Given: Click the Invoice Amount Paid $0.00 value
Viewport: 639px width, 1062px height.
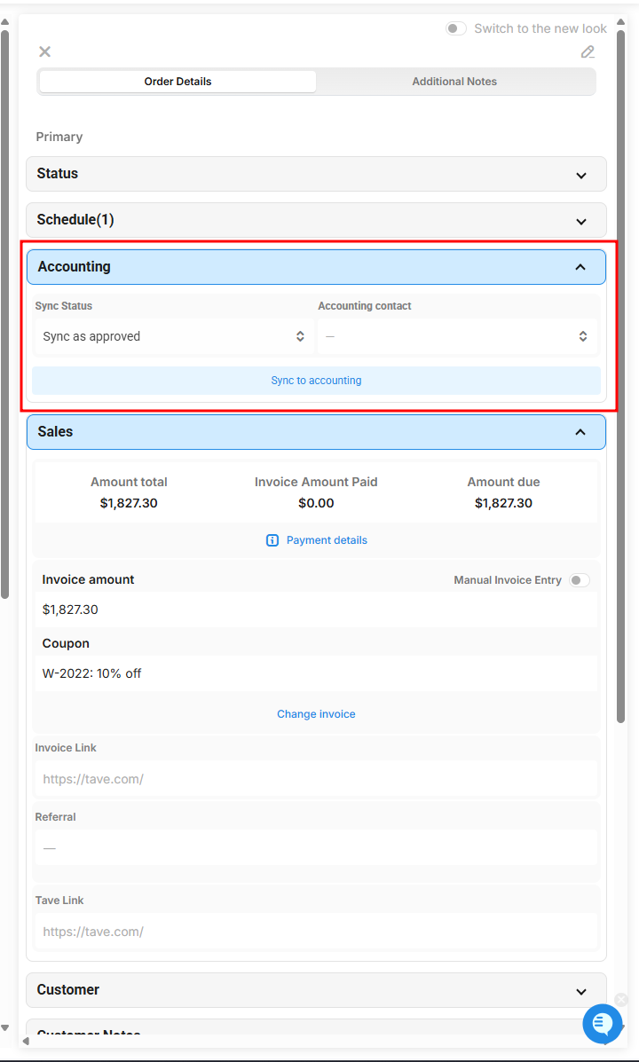Looking at the screenshot, I should pos(317,503).
